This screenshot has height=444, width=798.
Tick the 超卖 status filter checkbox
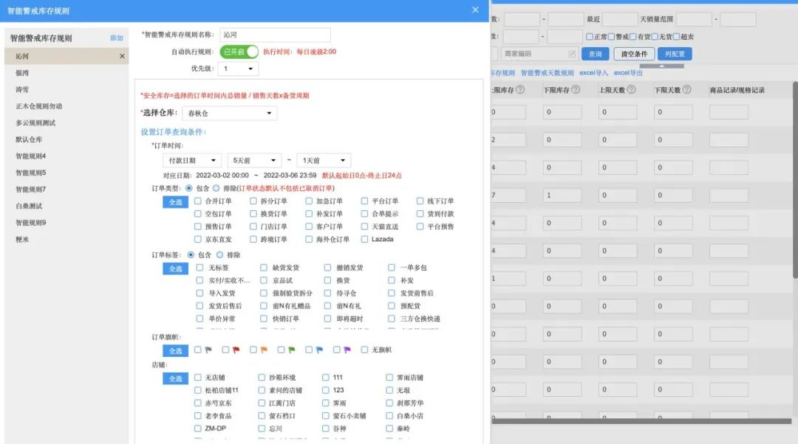point(677,37)
